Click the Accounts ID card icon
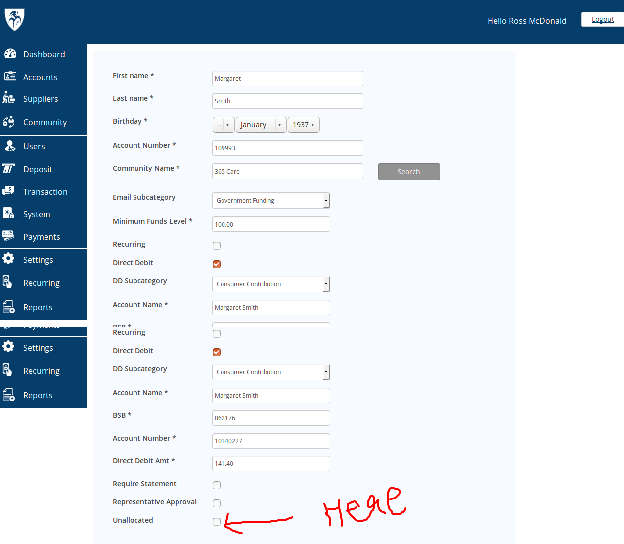Image resolution: width=624 pixels, height=544 pixels. pyautogui.click(x=10, y=76)
